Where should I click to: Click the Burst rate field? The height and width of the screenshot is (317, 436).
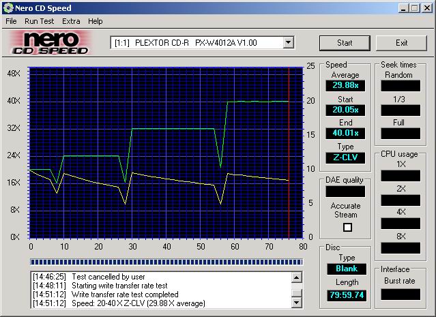pyautogui.click(x=401, y=295)
